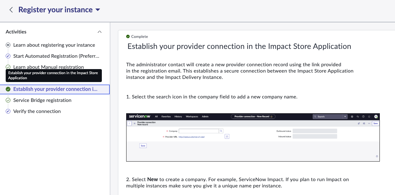Click the Establish your provider connection page heading
395x195 pixels.
pos(239,46)
